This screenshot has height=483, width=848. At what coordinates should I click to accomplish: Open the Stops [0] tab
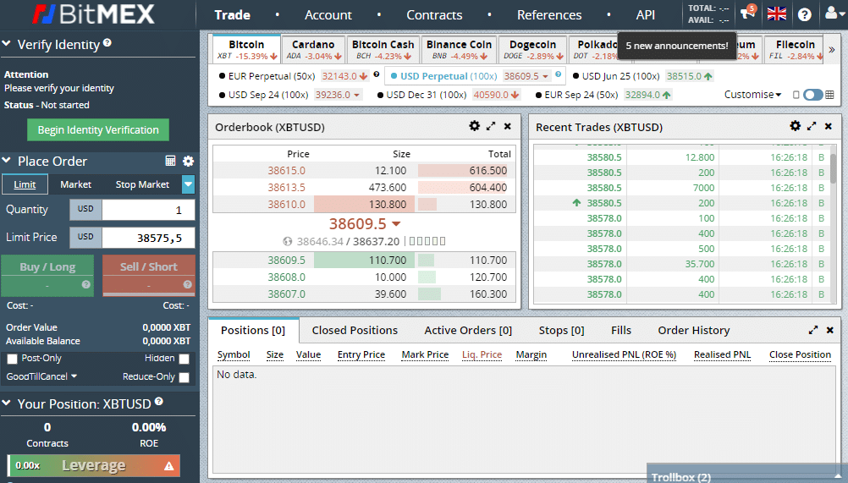(x=561, y=330)
